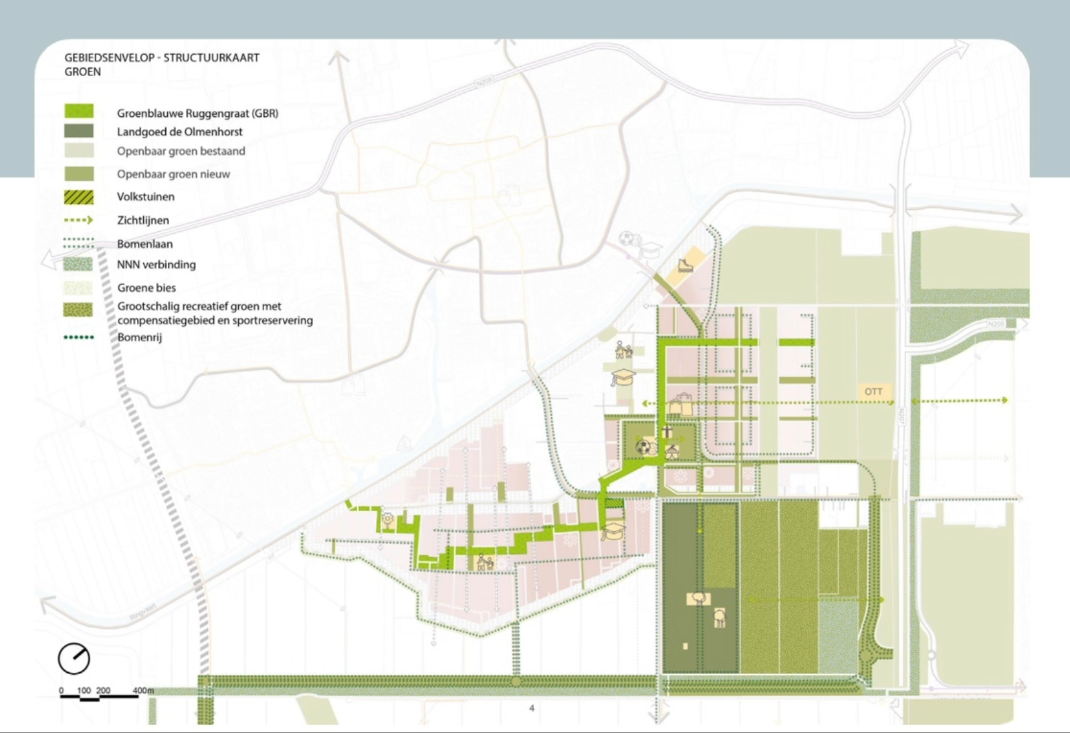The image size is (1070, 733).
Task: Click the roller skate icon
Action: click(x=685, y=265)
